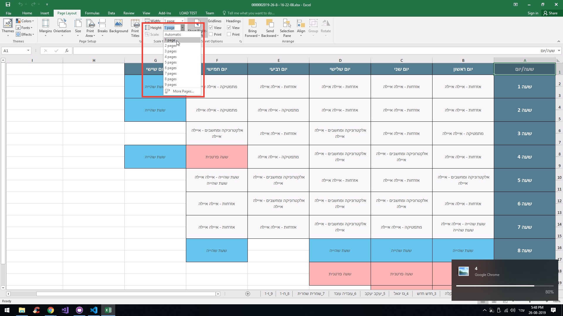Select cell A1 שעה/יום
This screenshot has width=563, height=316.
point(525,69)
